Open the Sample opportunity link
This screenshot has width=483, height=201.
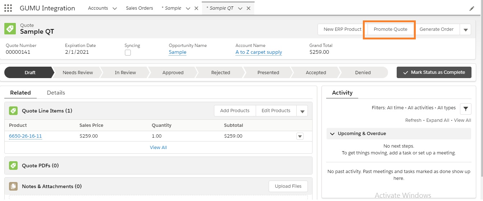tap(178, 52)
